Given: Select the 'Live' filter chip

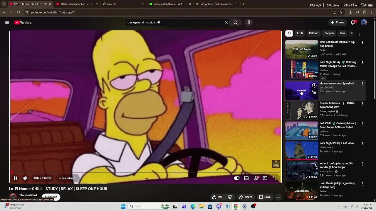Looking at the screenshot, I should click(342, 33).
